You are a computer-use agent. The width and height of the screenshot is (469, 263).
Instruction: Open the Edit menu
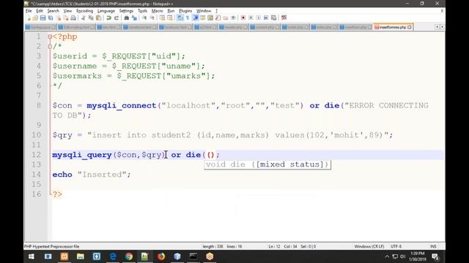[x=40, y=11]
